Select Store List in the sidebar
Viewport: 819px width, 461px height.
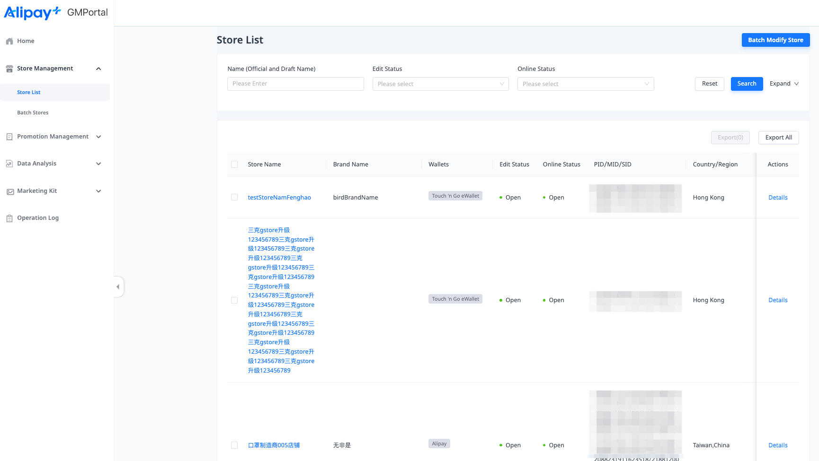(29, 92)
